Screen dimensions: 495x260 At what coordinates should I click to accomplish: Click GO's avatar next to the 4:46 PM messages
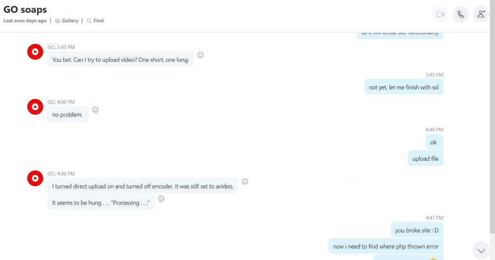(x=35, y=178)
